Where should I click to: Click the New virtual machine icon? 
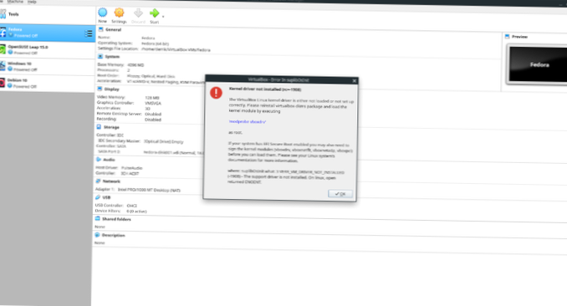point(103,13)
